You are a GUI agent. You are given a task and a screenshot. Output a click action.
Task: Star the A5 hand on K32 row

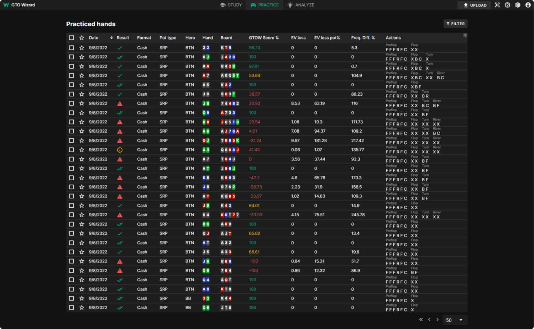click(82, 85)
